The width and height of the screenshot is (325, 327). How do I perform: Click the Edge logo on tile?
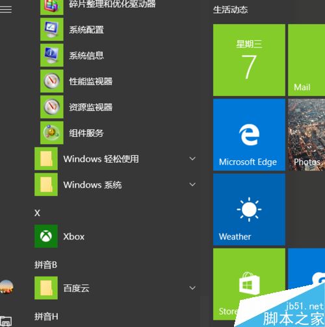tap(249, 134)
